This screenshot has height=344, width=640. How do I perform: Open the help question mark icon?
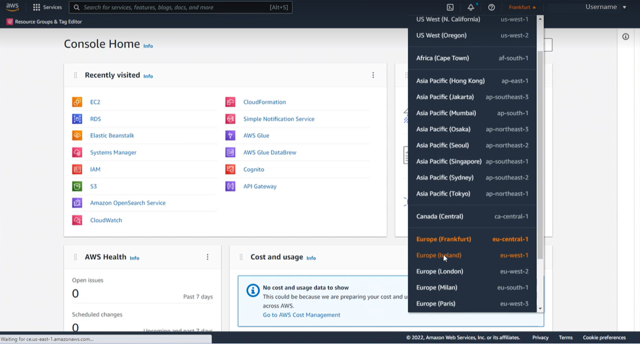[x=491, y=8]
